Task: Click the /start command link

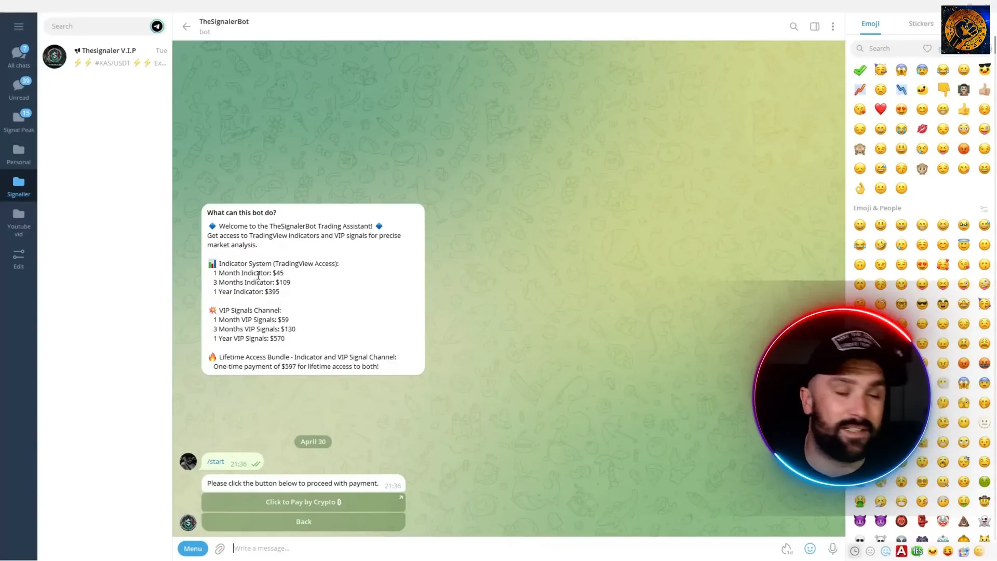Action: [x=215, y=461]
